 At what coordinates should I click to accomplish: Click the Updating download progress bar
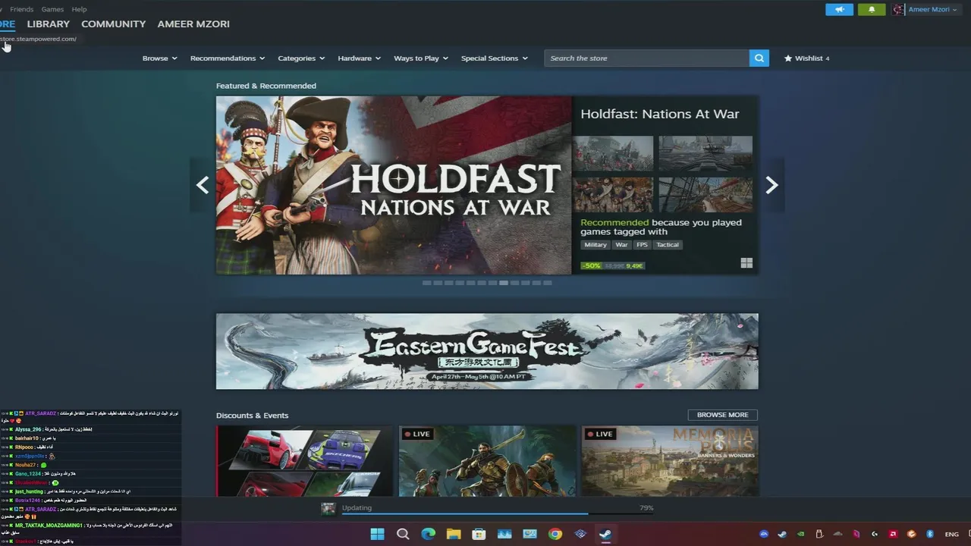point(497,513)
